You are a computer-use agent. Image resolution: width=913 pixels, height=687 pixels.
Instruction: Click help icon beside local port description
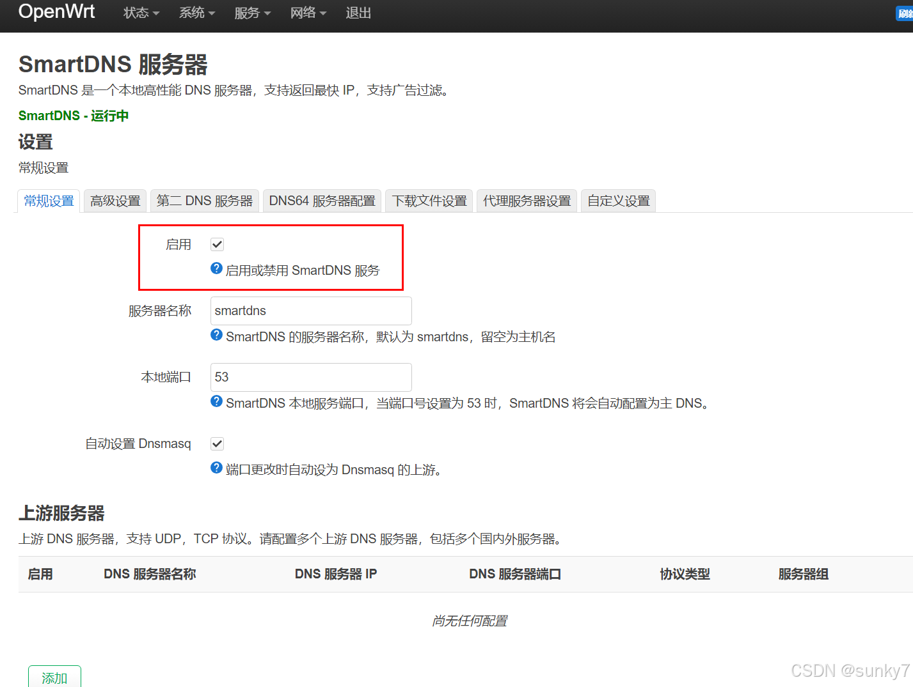coord(217,401)
